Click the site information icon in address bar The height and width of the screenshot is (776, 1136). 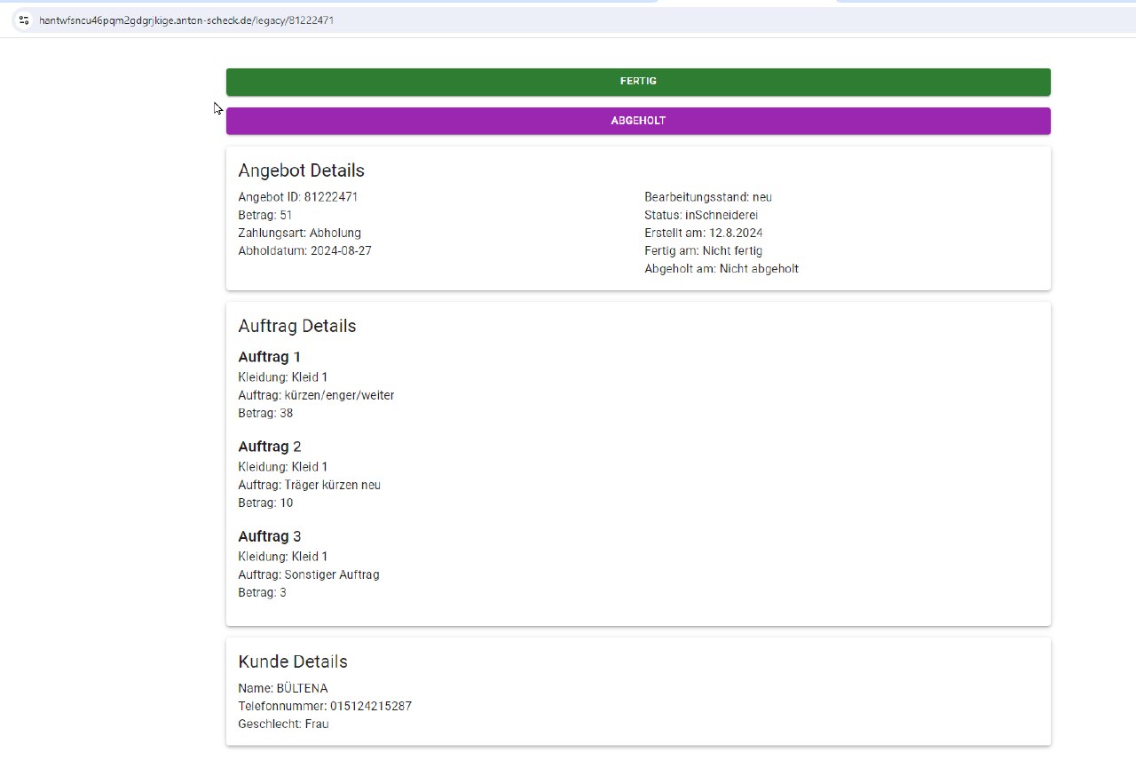pyautogui.click(x=24, y=20)
